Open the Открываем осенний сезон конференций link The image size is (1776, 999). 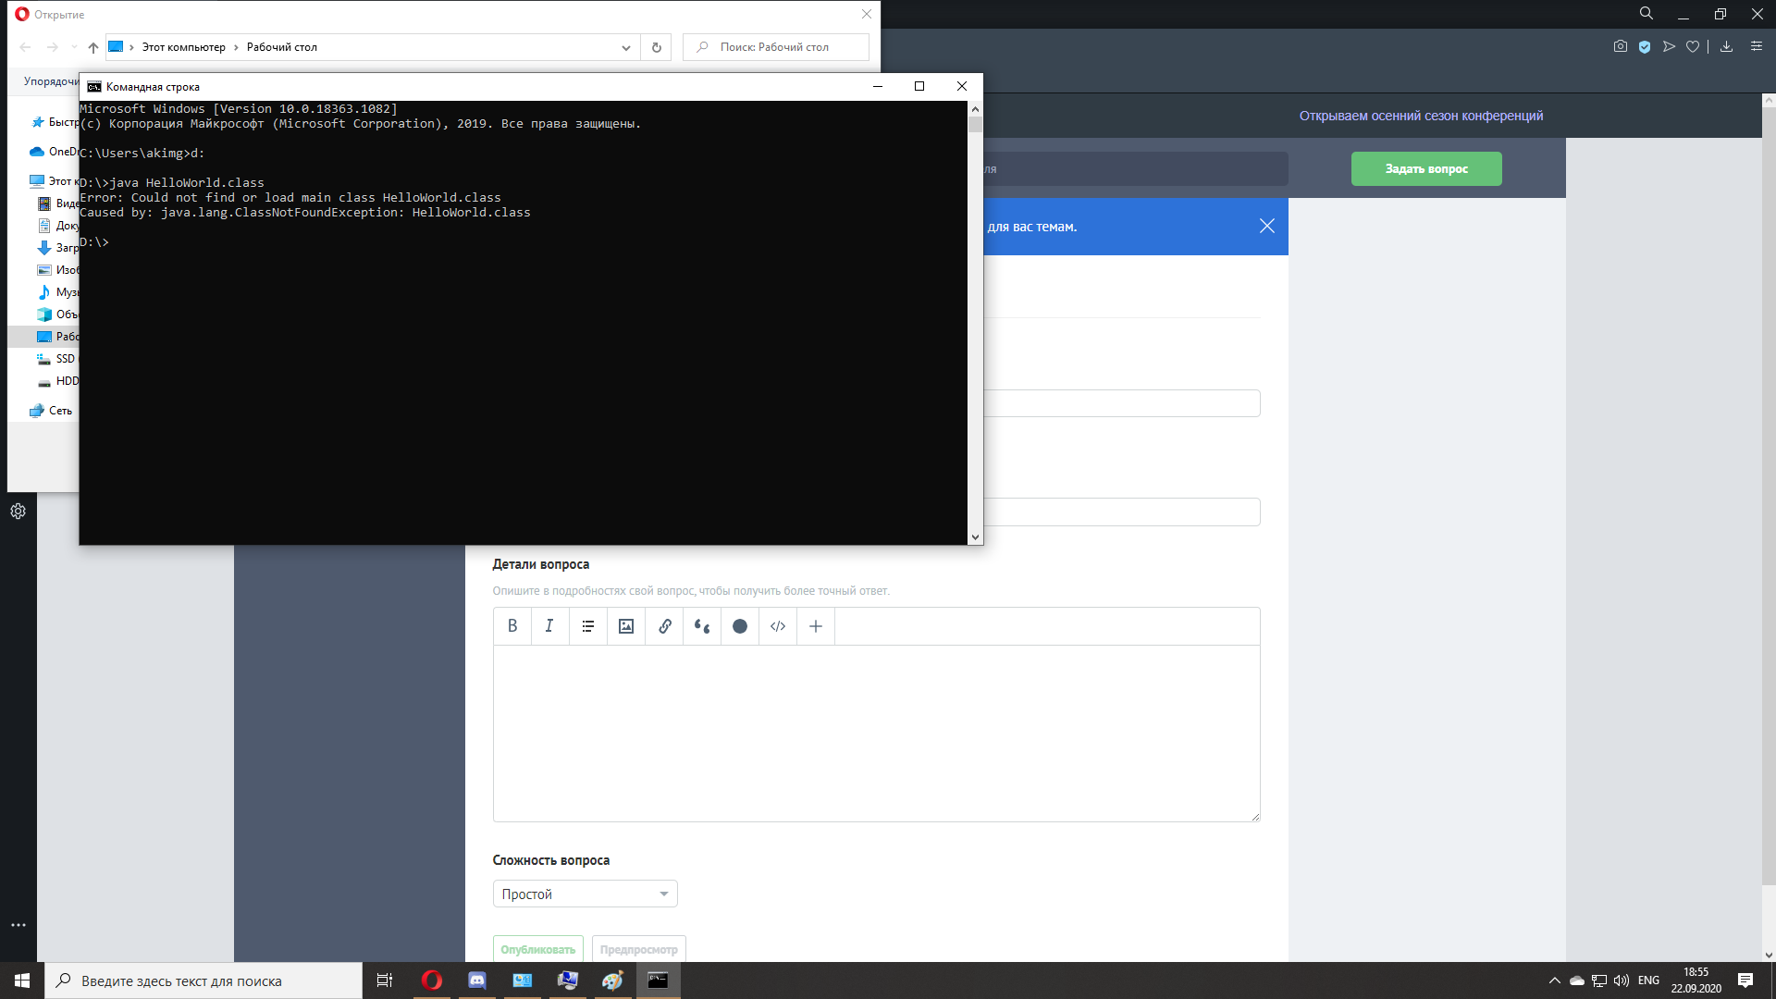pyautogui.click(x=1421, y=116)
